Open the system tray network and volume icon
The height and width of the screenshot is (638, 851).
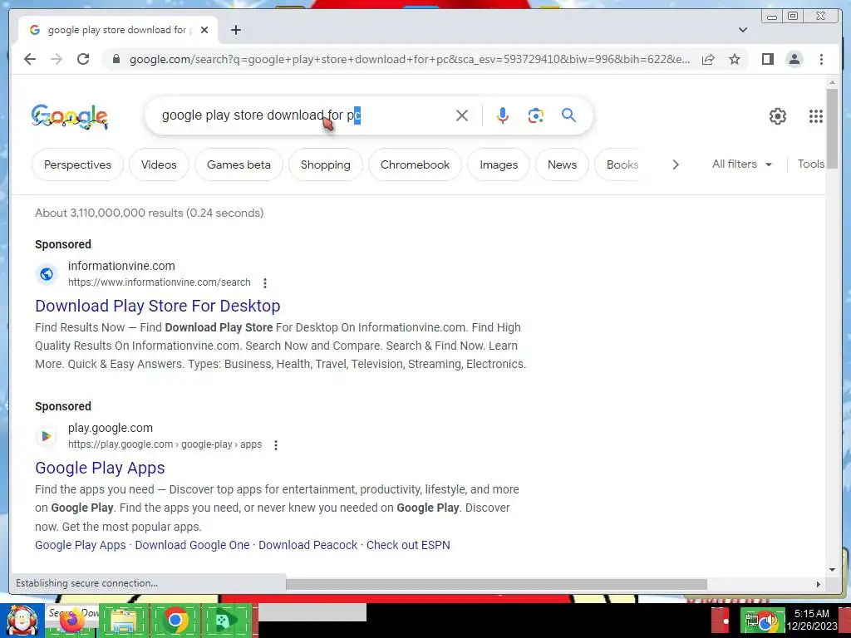coord(762,621)
